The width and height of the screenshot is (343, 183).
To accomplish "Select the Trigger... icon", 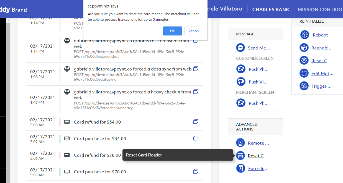I will pyautogui.click(x=304, y=86).
